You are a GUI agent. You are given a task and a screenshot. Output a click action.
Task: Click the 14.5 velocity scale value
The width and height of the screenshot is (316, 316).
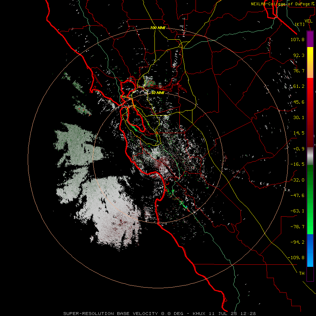click(299, 133)
